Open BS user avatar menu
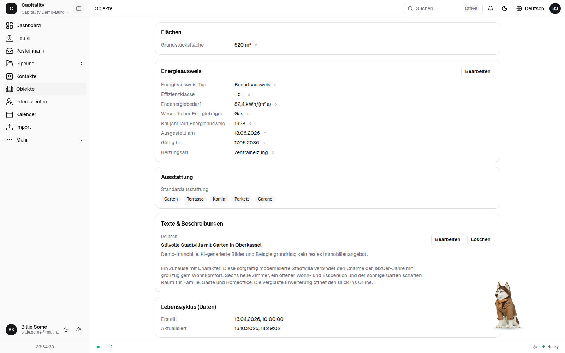Viewport: 565px width, 353px height. pos(555,8)
